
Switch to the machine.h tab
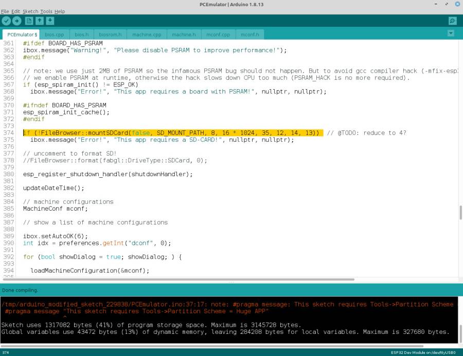click(184, 35)
